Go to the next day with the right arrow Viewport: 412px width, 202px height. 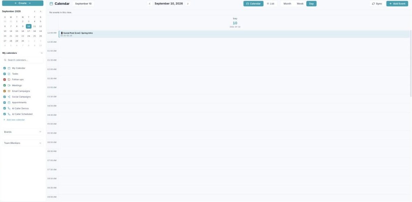coord(188,4)
